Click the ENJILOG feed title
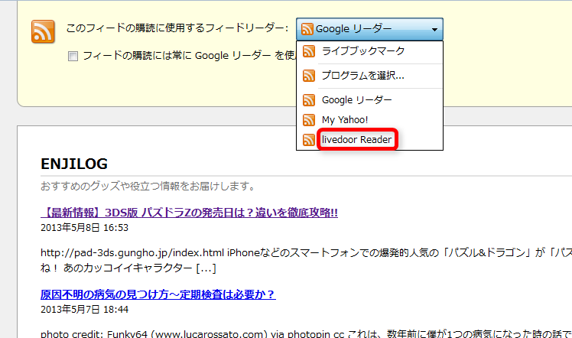The image size is (572, 338). [x=74, y=164]
